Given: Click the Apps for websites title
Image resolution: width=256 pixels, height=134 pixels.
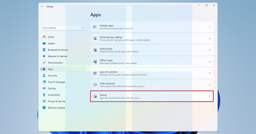Looking at the screenshot, I should pyautogui.click(x=108, y=72).
